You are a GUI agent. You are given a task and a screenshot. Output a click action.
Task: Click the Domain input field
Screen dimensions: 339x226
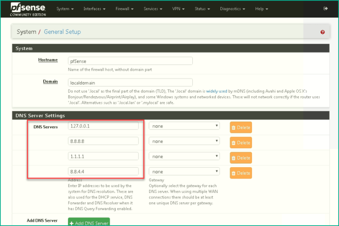130,83
